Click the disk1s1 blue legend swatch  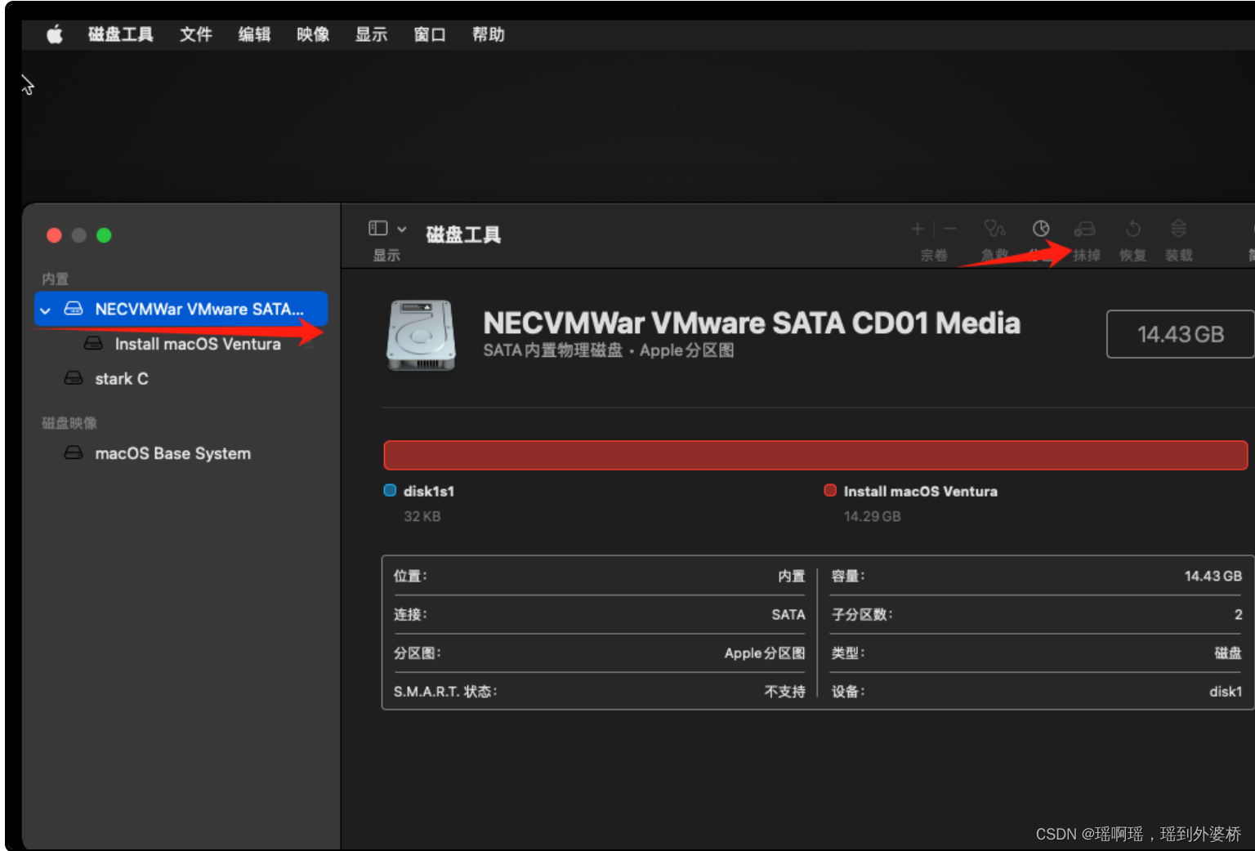tap(390, 491)
